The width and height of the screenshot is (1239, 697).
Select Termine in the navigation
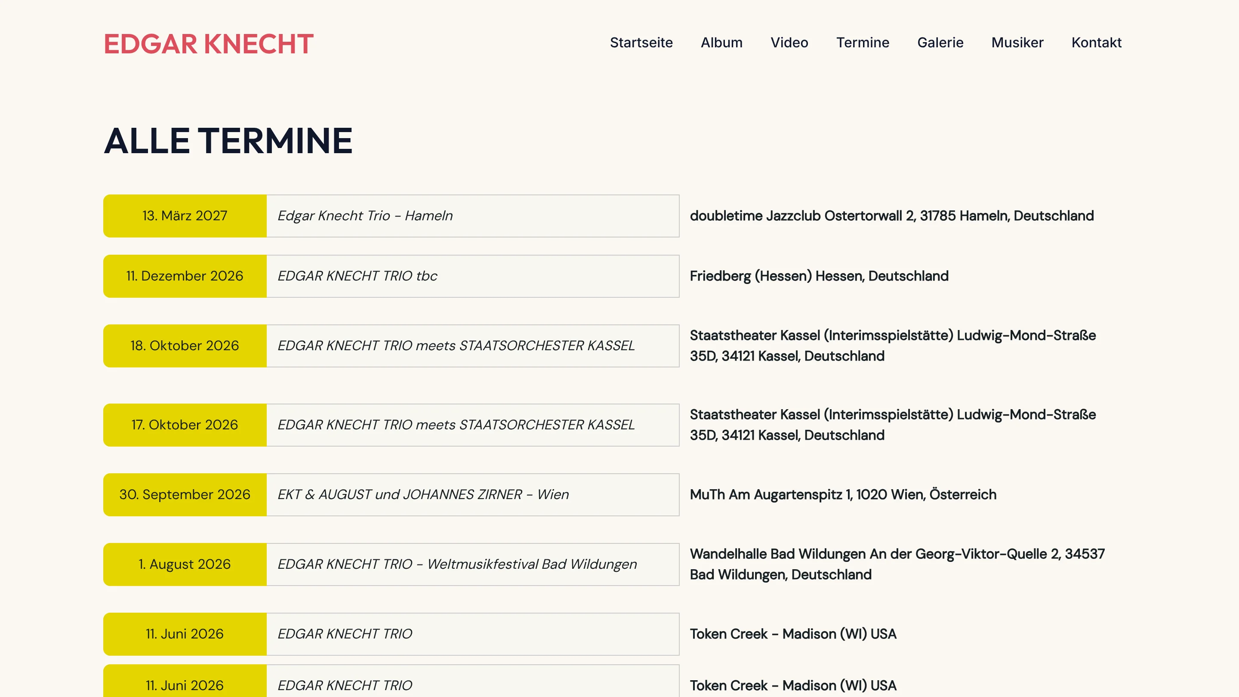863,42
